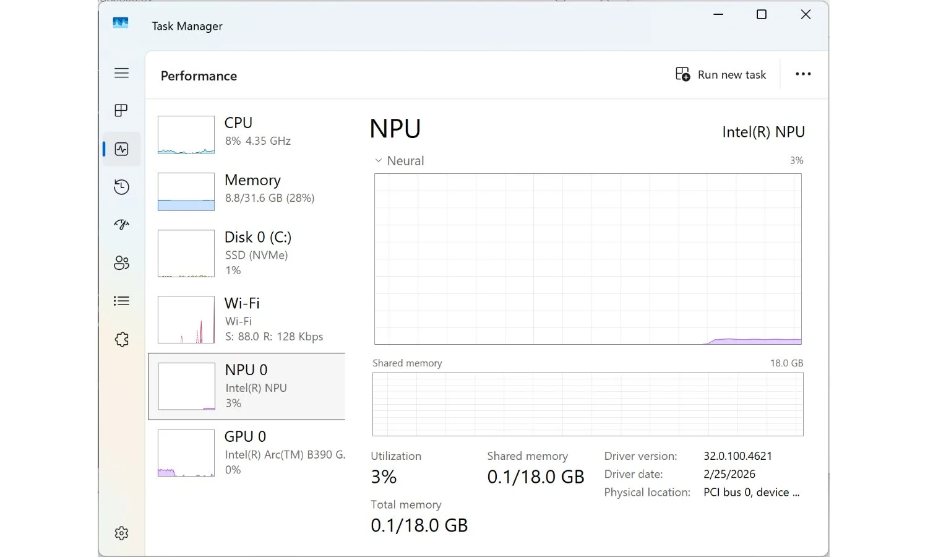
Task: Click the Disk 0 mini graph thumbnail
Action: click(186, 254)
